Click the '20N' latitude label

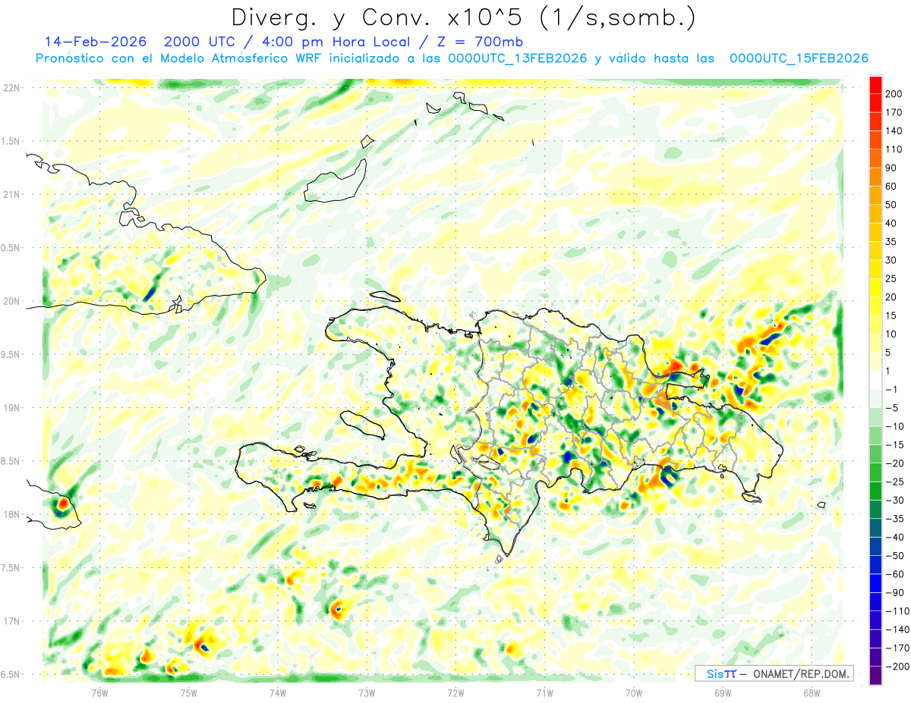click(x=12, y=301)
